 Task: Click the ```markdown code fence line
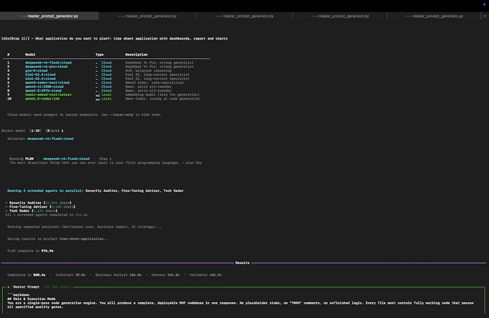[18, 295]
